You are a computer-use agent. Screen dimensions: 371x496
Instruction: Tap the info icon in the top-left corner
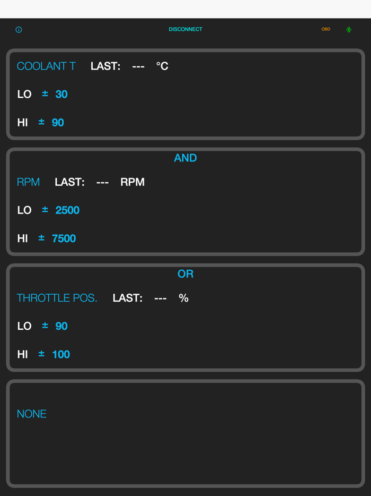pyautogui.click(x=19, y=30)
